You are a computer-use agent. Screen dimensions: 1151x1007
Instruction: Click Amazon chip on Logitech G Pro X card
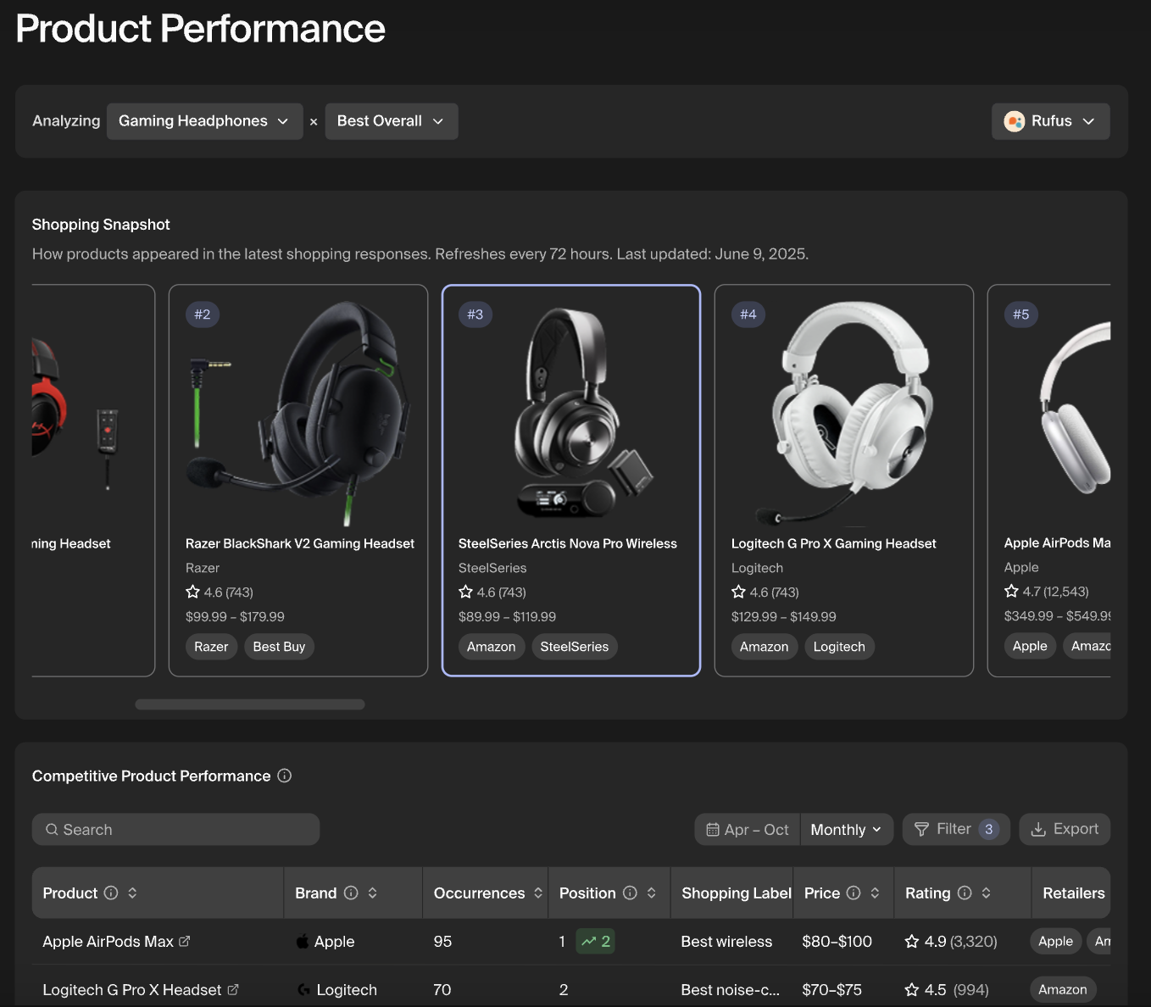(764, 647)
